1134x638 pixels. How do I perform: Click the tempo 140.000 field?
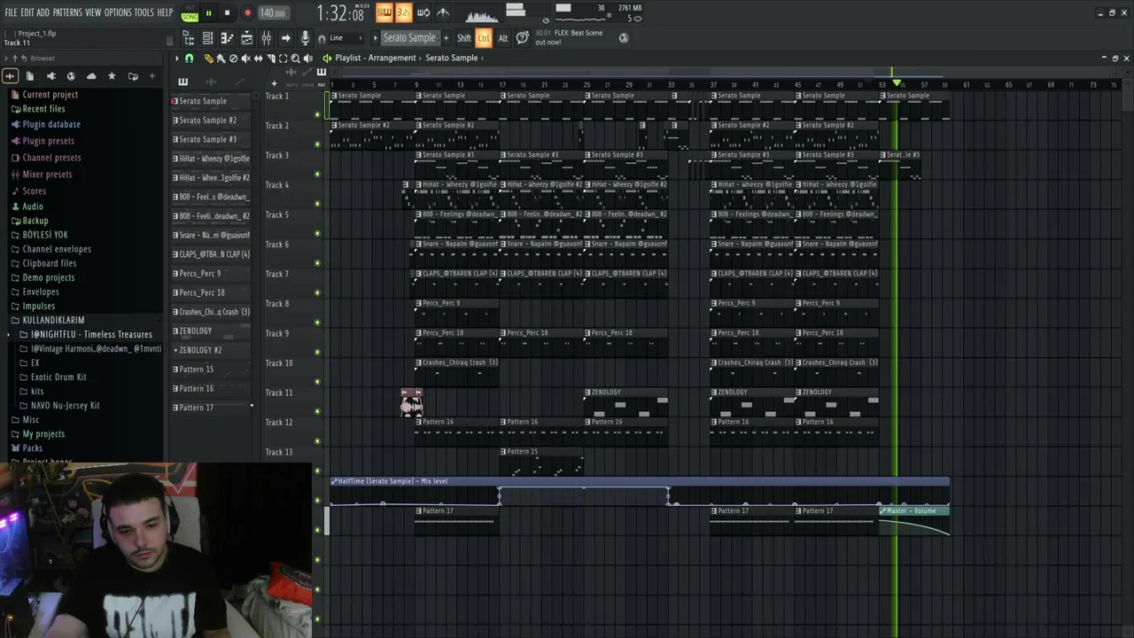click(273, 13)
